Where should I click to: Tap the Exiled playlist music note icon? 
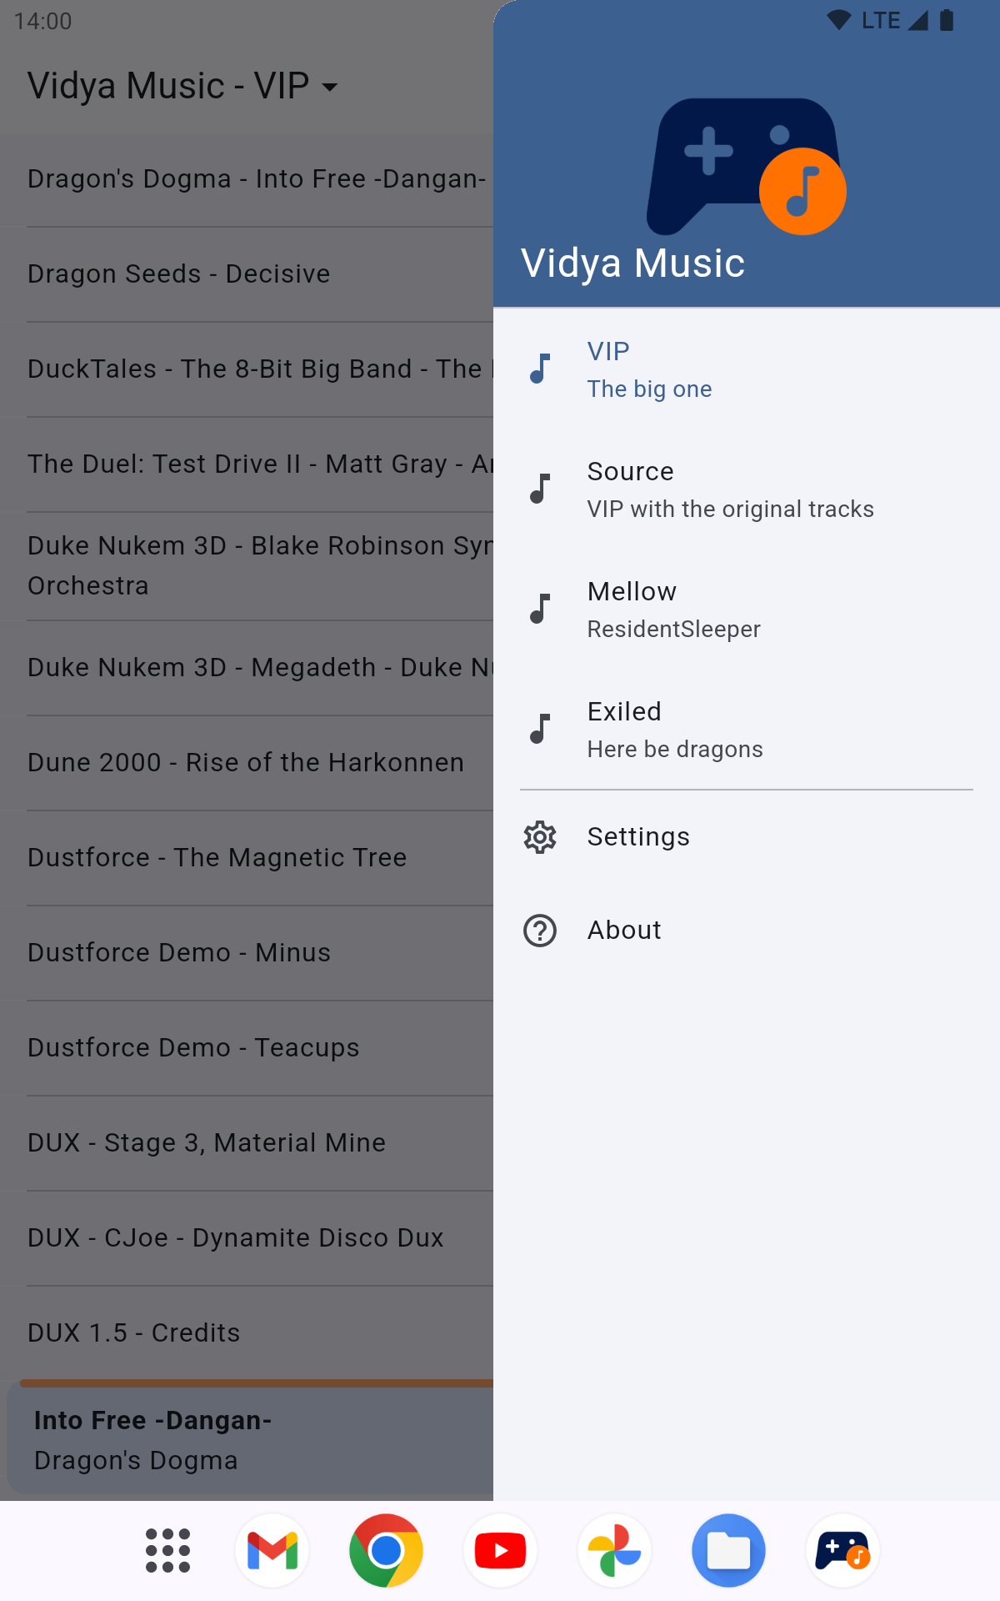(x=540, y=729)
